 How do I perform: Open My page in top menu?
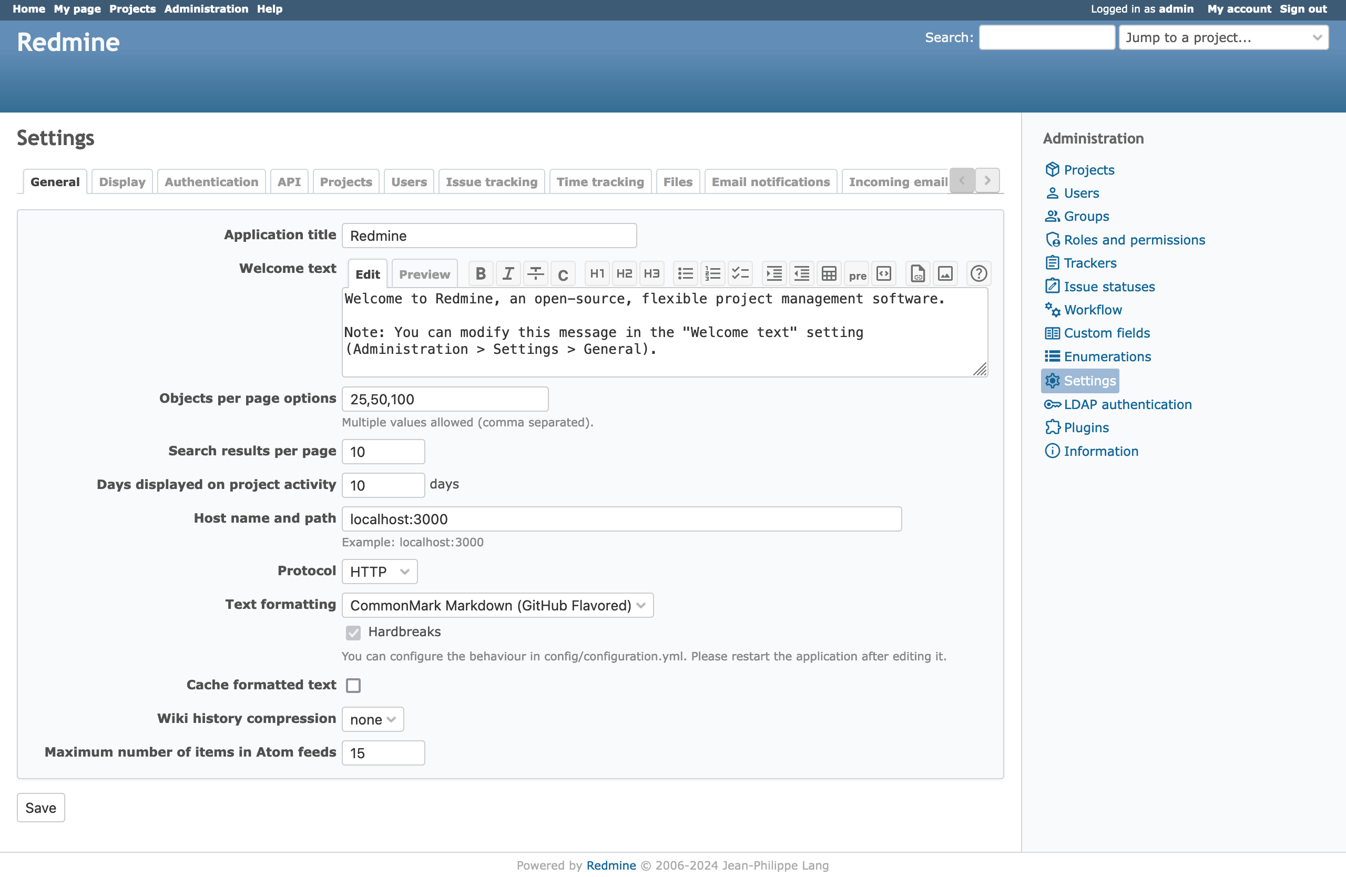[x=77, y=9]
